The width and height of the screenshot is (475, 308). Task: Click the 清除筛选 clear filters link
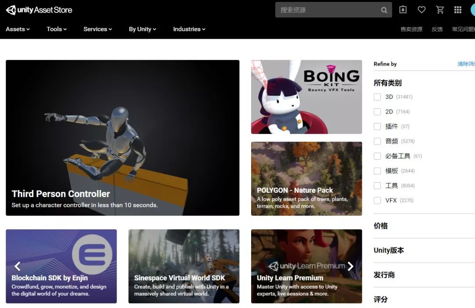[466, 64]
